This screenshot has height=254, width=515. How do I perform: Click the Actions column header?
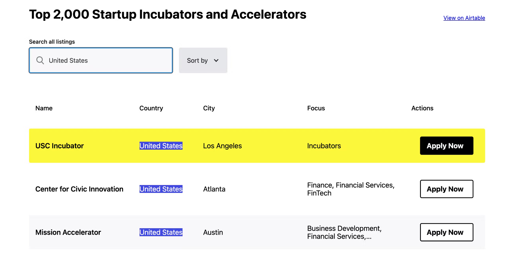422,108
